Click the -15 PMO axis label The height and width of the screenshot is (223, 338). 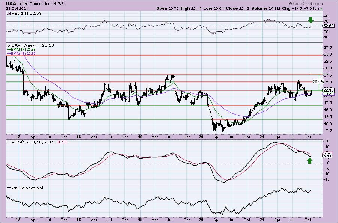click(x=326, y=179)
